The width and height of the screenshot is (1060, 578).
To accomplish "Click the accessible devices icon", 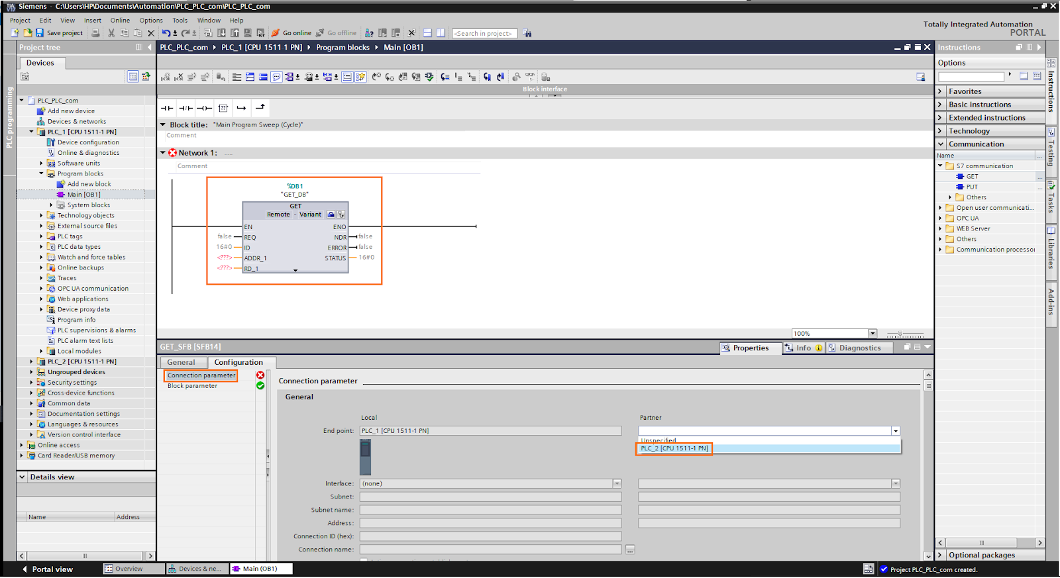I will click(x=369, y=33).
